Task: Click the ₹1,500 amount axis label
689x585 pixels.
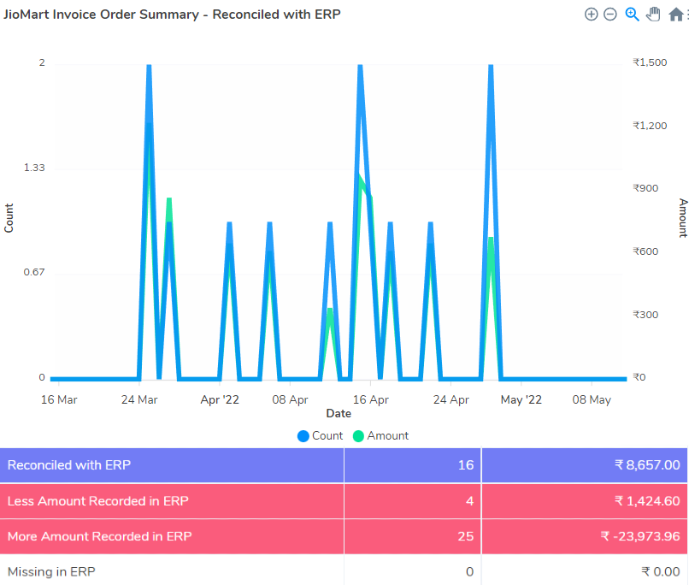Action: 650,62
